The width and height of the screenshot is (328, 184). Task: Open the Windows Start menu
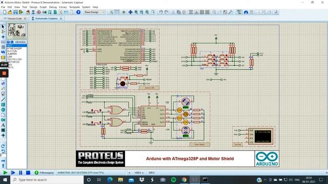tap(5, 179)
